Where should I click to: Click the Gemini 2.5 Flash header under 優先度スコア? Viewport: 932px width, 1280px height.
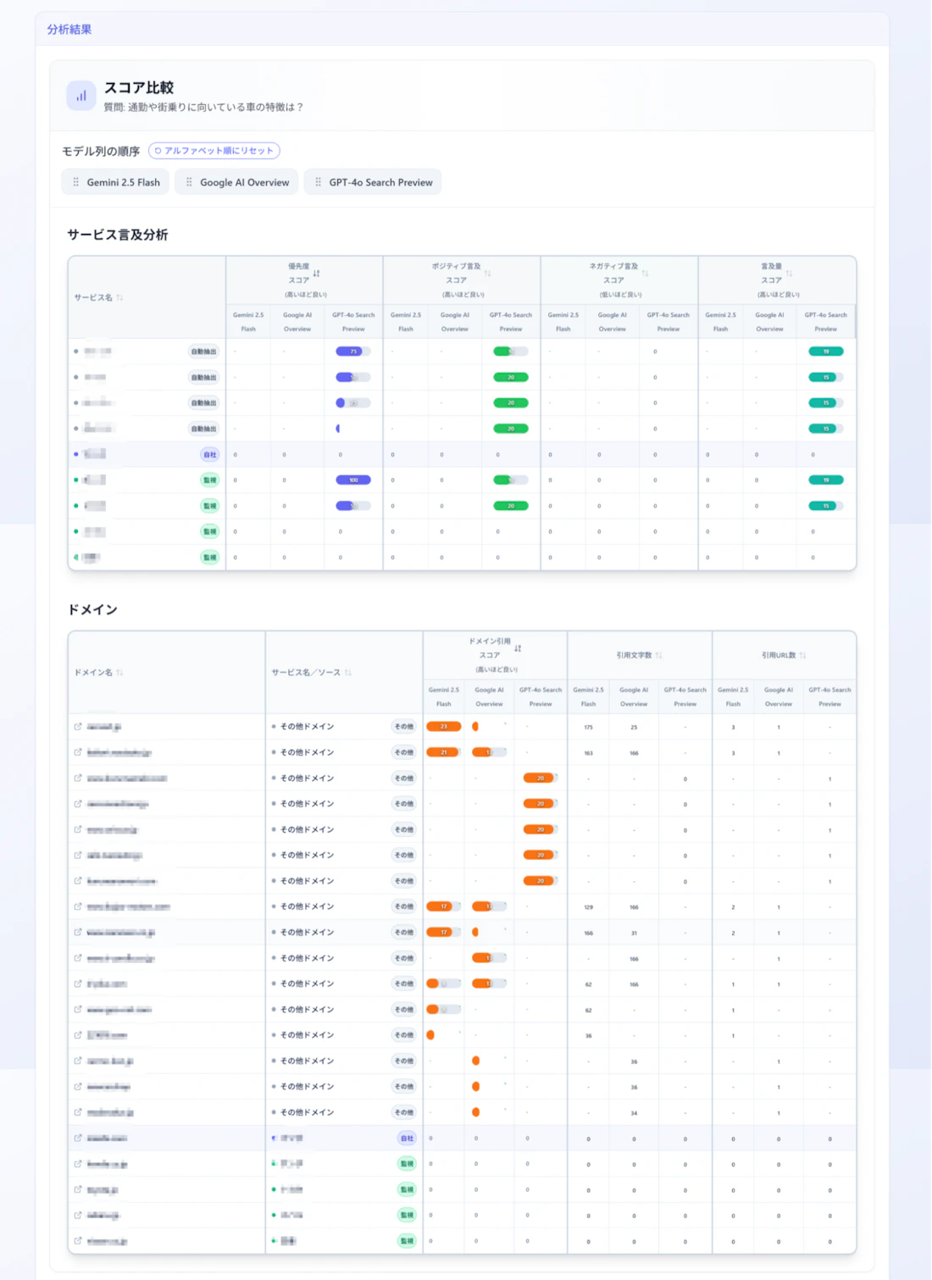pyautogui.click(x=248, y=322)
